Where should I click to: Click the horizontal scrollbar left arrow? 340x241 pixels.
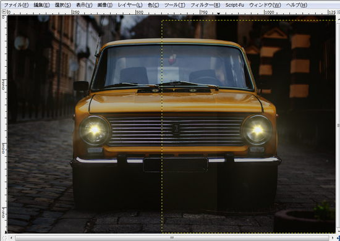click(11, 238)
